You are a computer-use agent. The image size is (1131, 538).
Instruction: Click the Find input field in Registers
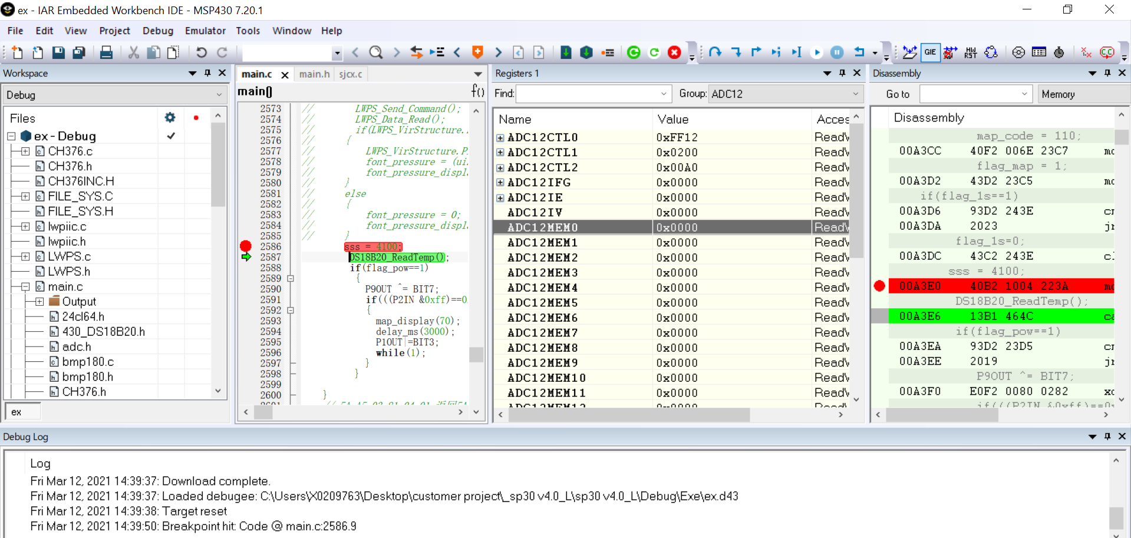click(x=587, y=94)
